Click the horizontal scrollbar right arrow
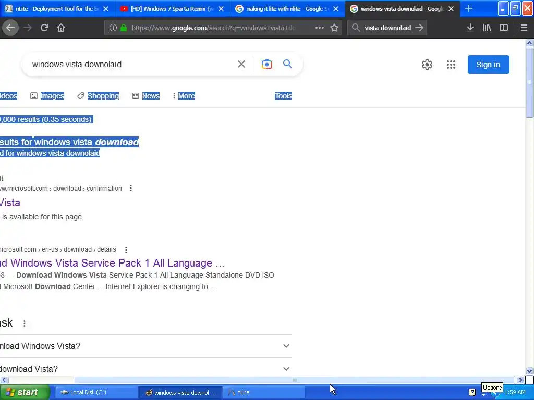Image resolution: width=534 pixels, height=400 pixels. pos(520,380)
